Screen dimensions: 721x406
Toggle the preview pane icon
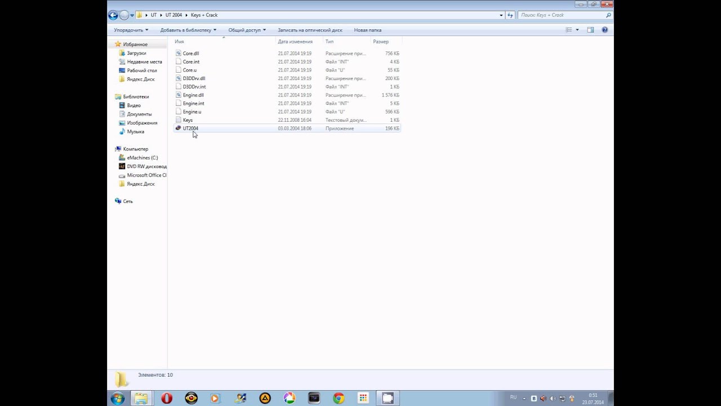[x=590, y=30]
